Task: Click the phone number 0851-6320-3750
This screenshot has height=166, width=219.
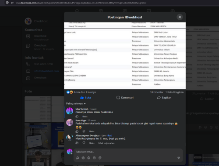Action: 43,64
